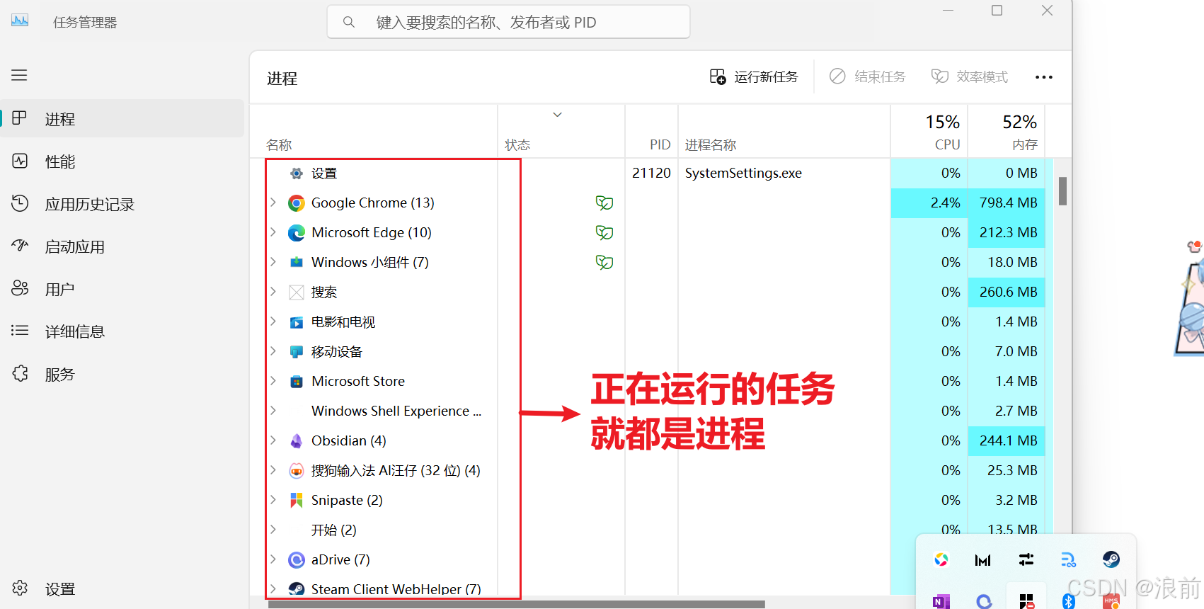Click PID value 21120

651,173
